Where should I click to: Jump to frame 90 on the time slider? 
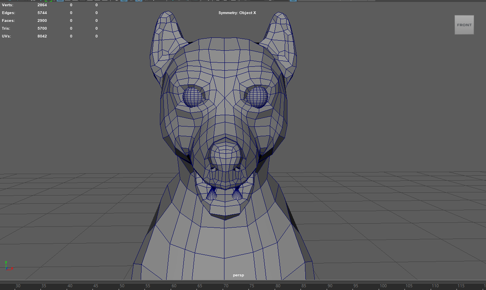tap(330, 286)
